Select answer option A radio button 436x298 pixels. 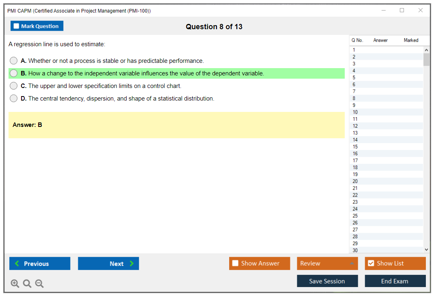coord(14,61)
